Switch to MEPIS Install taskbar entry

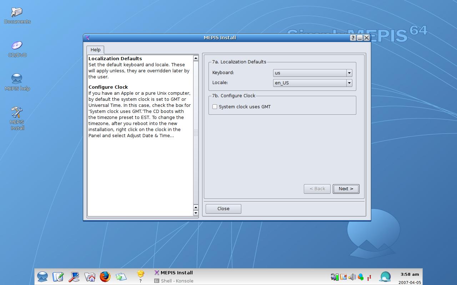pos(174,273)
